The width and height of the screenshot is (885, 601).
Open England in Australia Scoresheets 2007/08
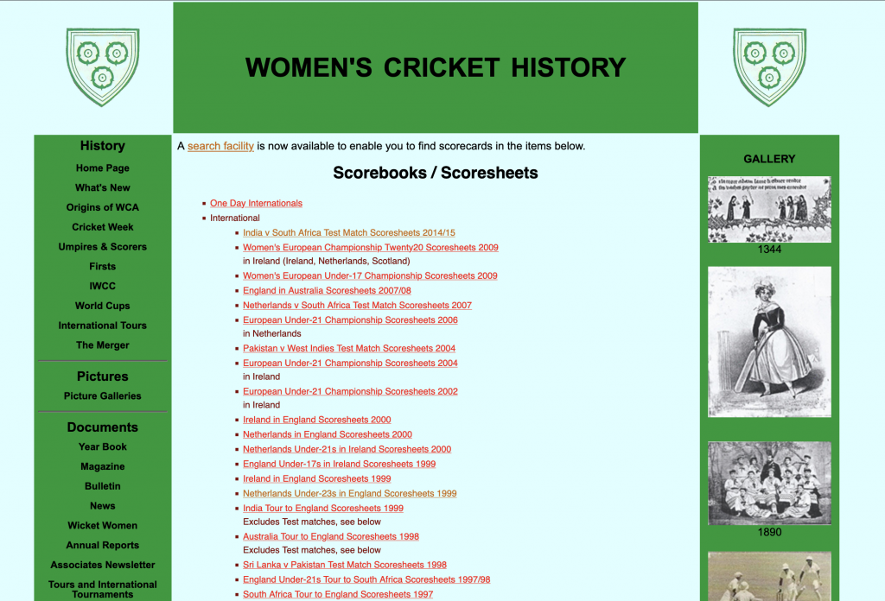click(x=327, y=291)
